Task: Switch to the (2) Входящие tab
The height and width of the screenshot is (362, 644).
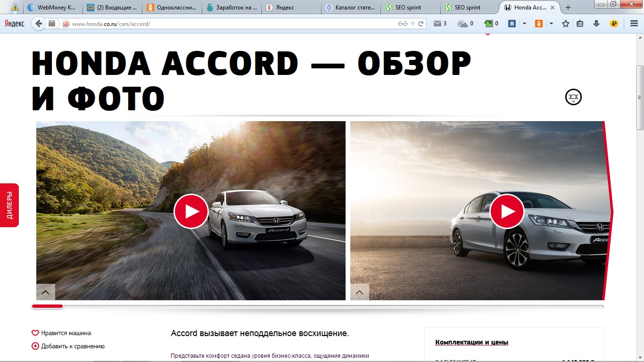Action: 113,8
